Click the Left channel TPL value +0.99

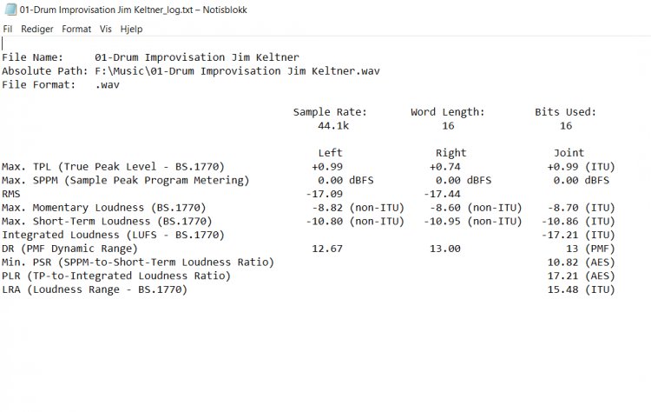pos(327,167)
